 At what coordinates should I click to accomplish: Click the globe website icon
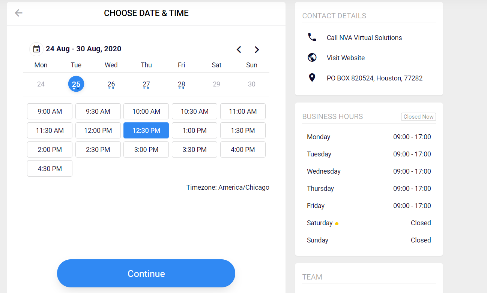(x=312, y=58)
